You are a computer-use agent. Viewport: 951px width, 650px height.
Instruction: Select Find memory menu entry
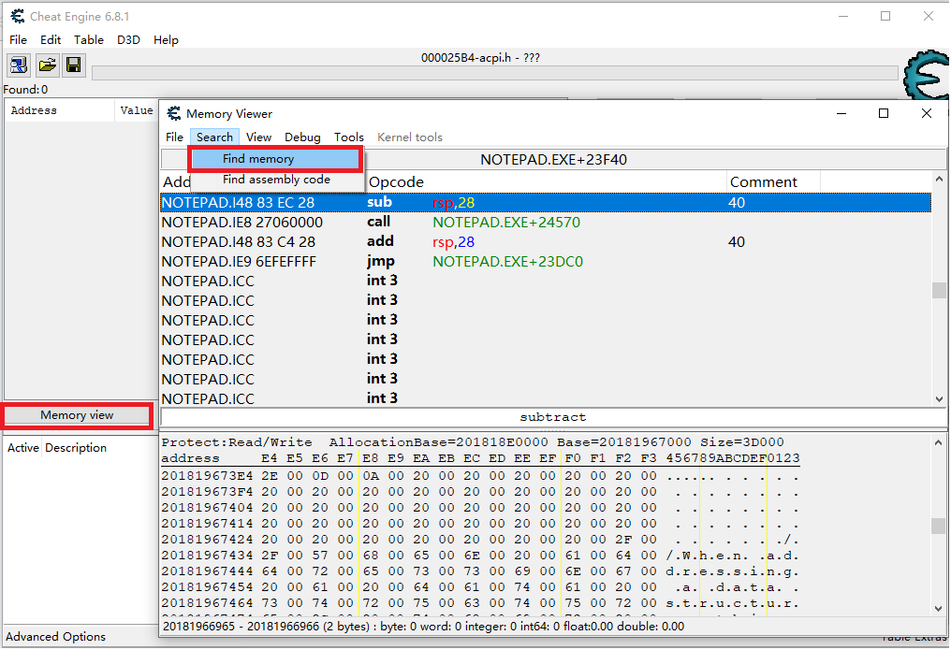coord(275,159)
